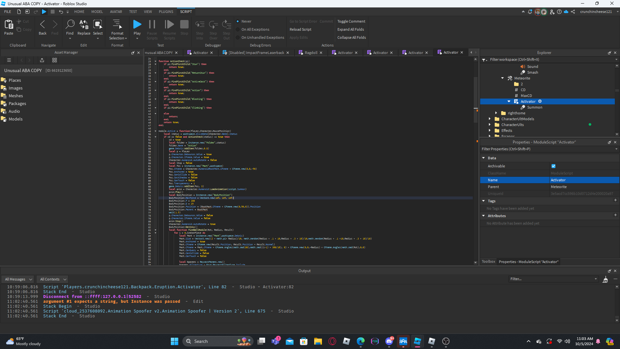Collapse the Meteorite tree node

(x=502, y=78)
